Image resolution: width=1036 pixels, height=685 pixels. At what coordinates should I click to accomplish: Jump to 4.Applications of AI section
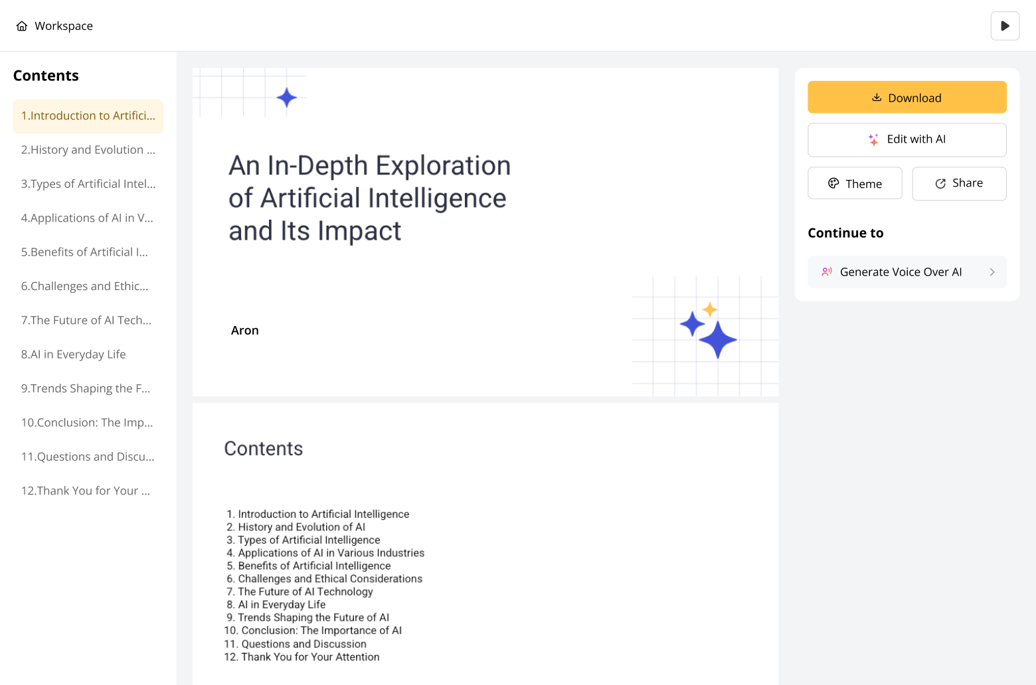[88, 218]
